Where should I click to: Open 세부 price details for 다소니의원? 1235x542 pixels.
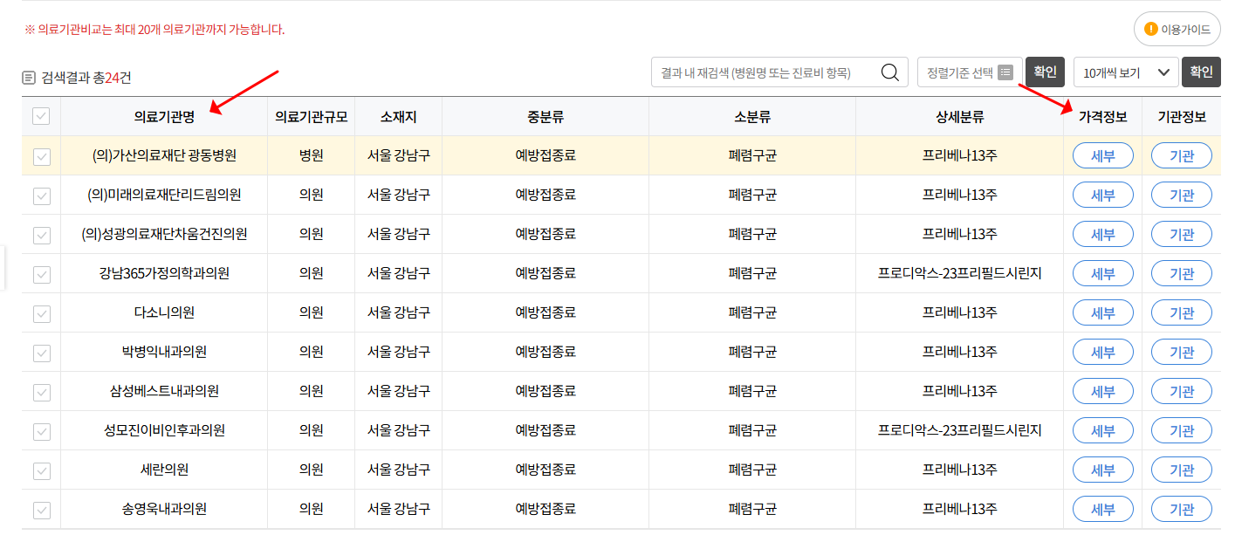point(1103,312)
